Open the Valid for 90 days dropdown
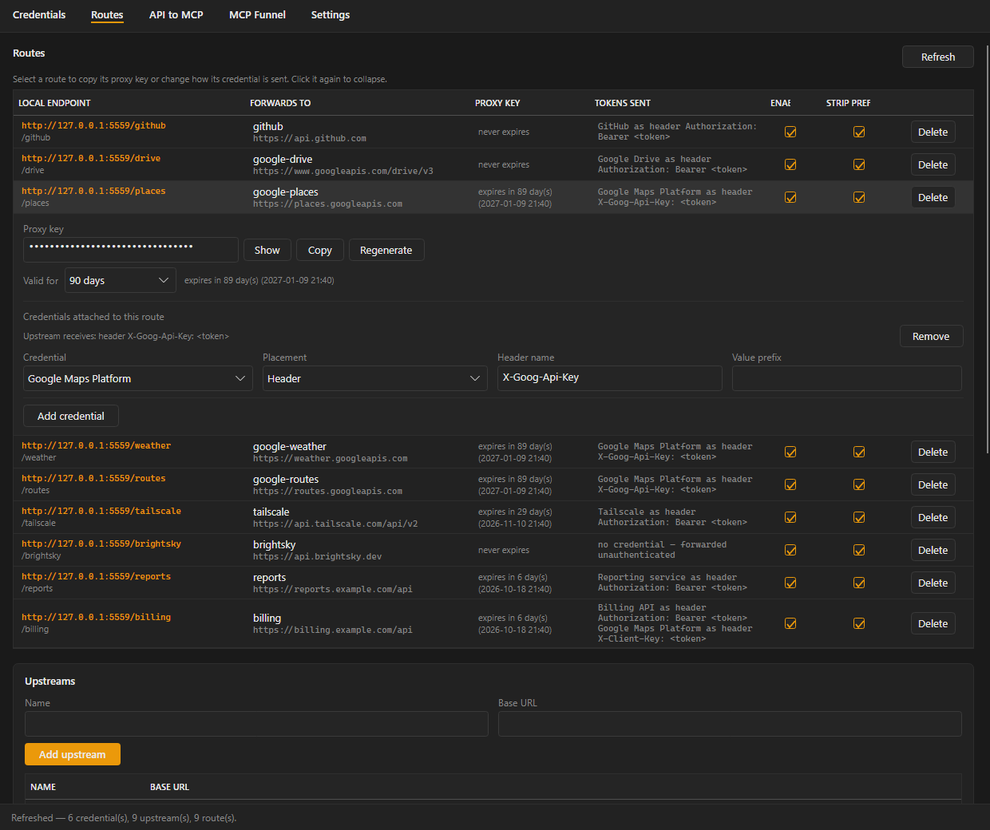Viewport: 990px width, 830px height. [x=121, y=280]
